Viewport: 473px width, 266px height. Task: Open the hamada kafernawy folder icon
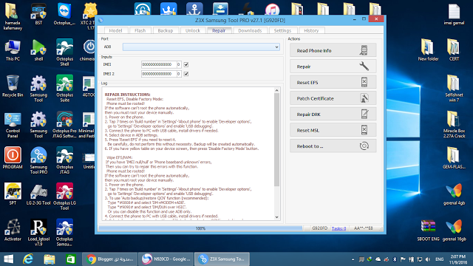[x=13, y=16]
